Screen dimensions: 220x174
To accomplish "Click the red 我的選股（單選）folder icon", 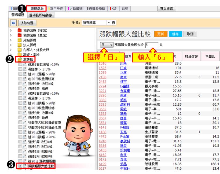I will [x=19, y=35].
